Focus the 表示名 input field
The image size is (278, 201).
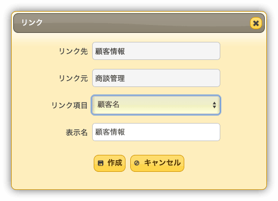[156, 132]
